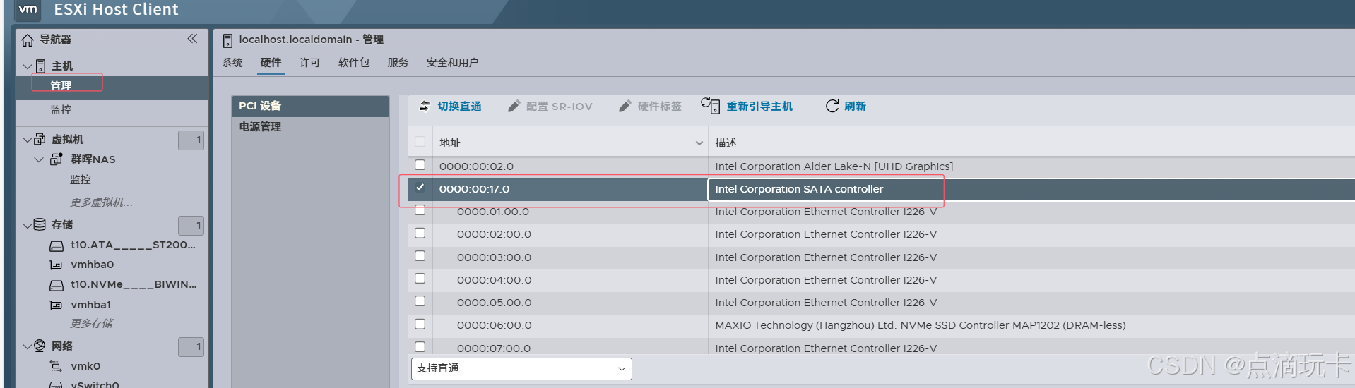Check the box for address 0000:03:00.0
1355x388 pixels.
(420, 256)
